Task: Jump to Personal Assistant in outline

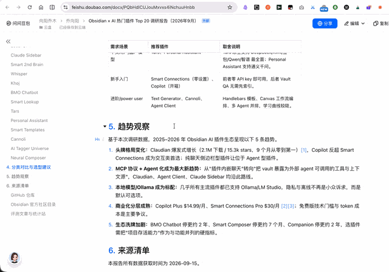Action: pyautogui.click(x=29, y=120)
